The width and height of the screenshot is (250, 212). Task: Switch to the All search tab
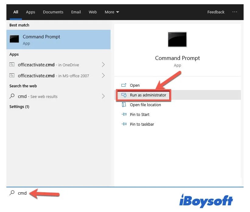click(16, 12)
